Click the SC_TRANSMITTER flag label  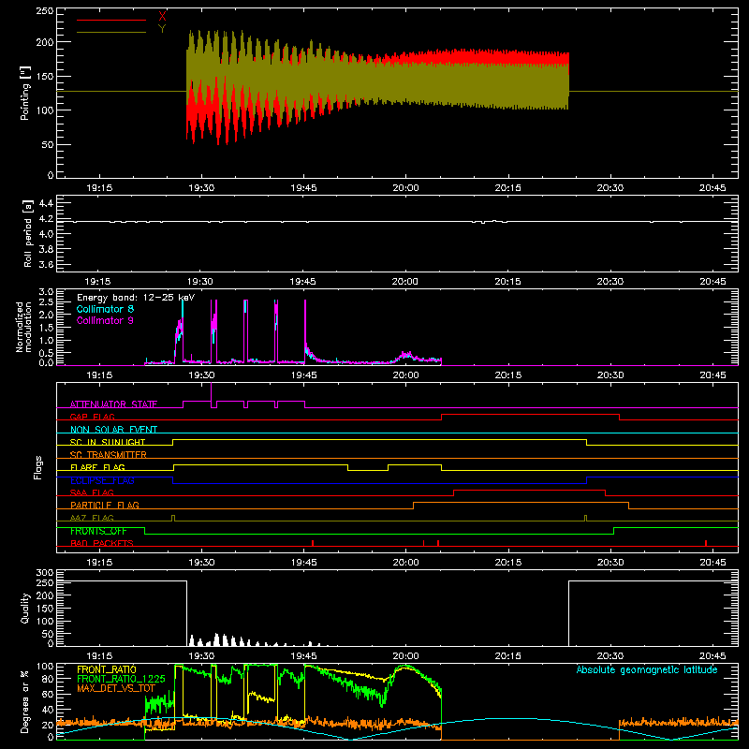click(109, 454)
